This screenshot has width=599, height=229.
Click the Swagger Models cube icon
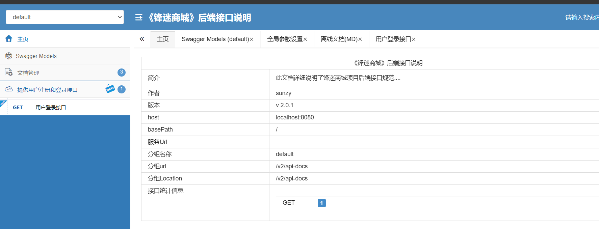9,56
